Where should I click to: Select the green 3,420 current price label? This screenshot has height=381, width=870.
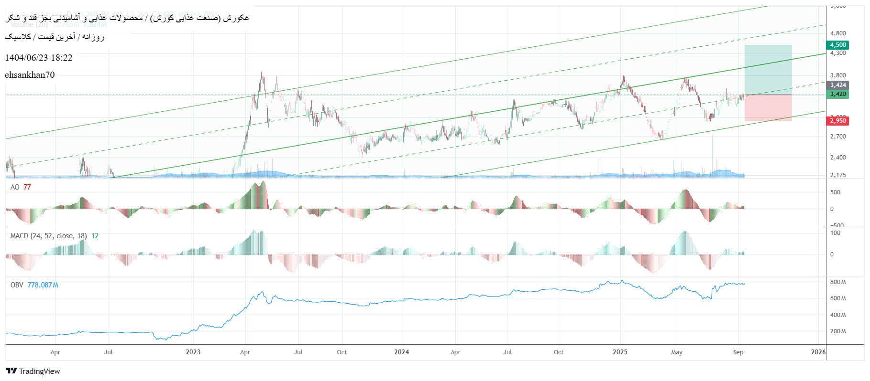(x=837, y=94)
